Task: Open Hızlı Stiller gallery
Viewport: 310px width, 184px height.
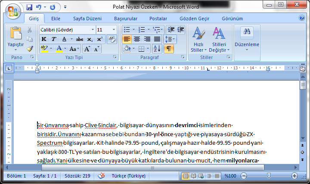Action: pyautogui.click(x=198, y=40)
